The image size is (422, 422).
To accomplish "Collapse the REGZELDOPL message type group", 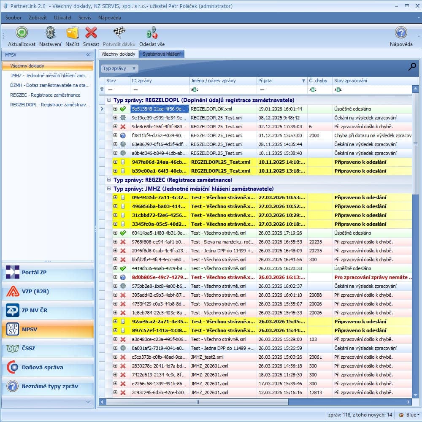I will pyautogui.click(x=109, y=100).
